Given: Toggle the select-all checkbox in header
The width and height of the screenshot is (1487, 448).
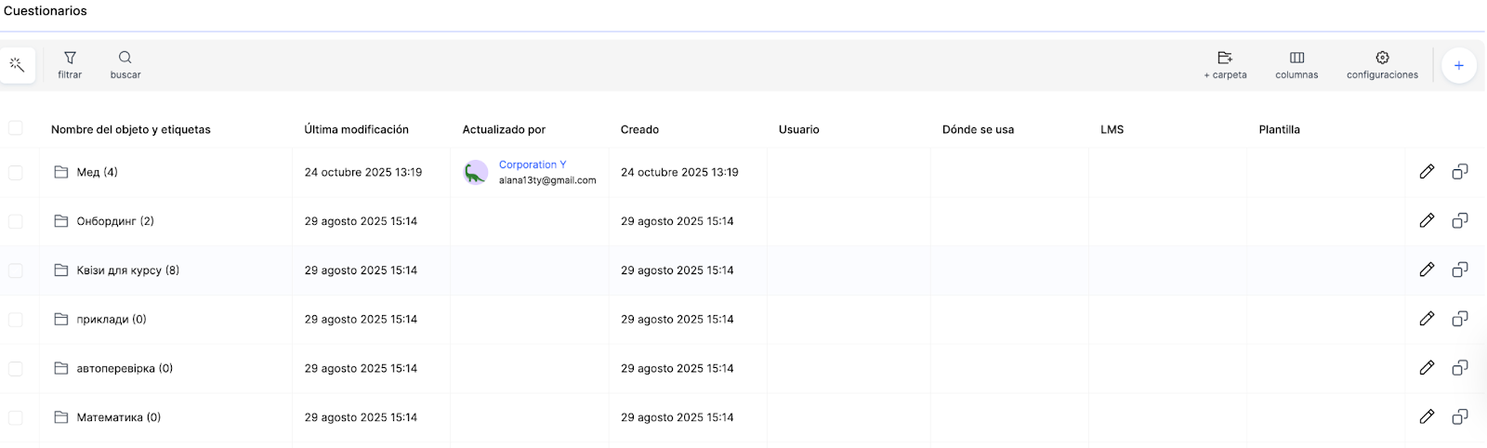Looking at the screenshot, I should 16,128.
